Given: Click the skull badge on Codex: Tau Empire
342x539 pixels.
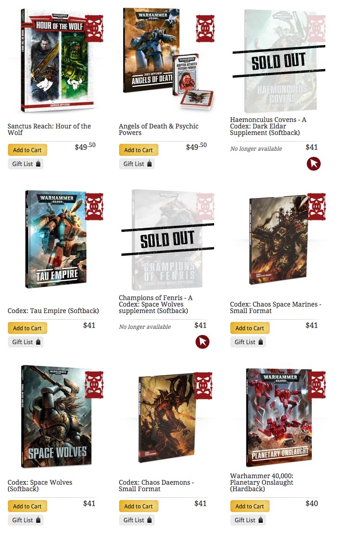Looking at the screenshot, I should [94, 206].
